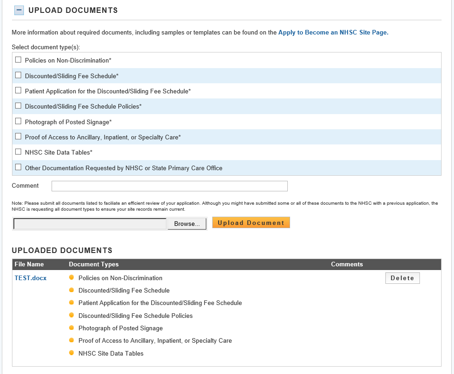Open the Apply to Become an NHSC Site Page link
The height and width of the screenshot is (374, 454).
coord(332,33)
